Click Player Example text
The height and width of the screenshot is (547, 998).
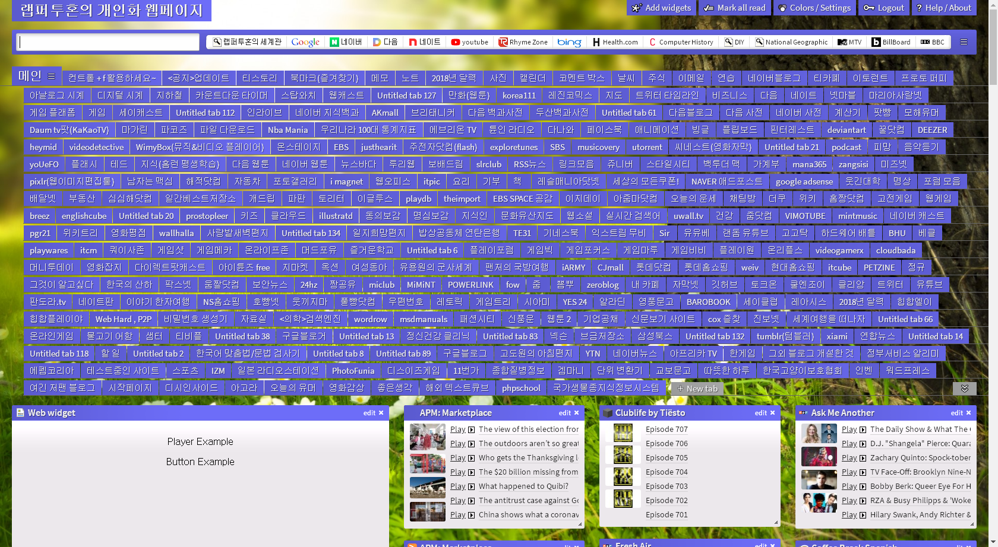(x=200, y=441)
